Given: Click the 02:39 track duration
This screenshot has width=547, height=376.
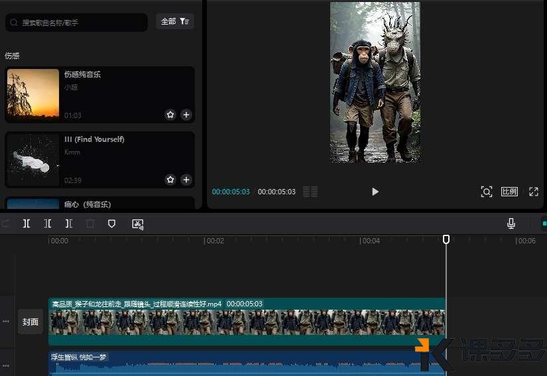Looking at the screenshot, I should (x=72, y=180).
